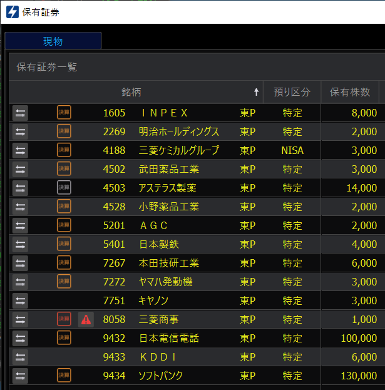Select the stock name 本田技研工業

(169, 263)
